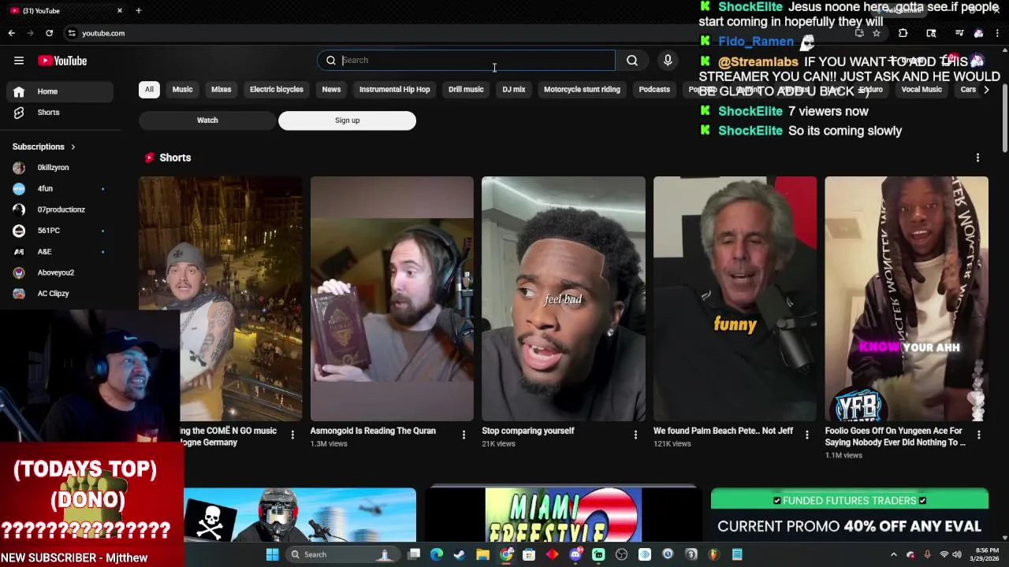Open the volume tray icon

pyautogui.click(x=959, y=554)
